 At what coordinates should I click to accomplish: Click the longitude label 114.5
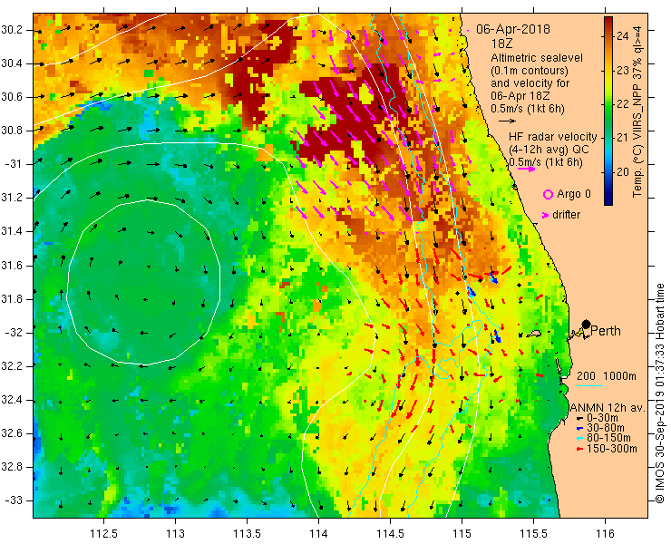coord(390,534)
